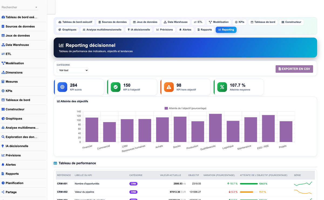Viewport: 324px width, 200px height.
Task: Click the clock icon beside Planification in the sidebar
Action: click(x=3, y=183)
